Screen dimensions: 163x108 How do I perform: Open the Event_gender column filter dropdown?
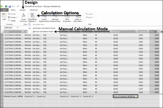tap(111, 32)
